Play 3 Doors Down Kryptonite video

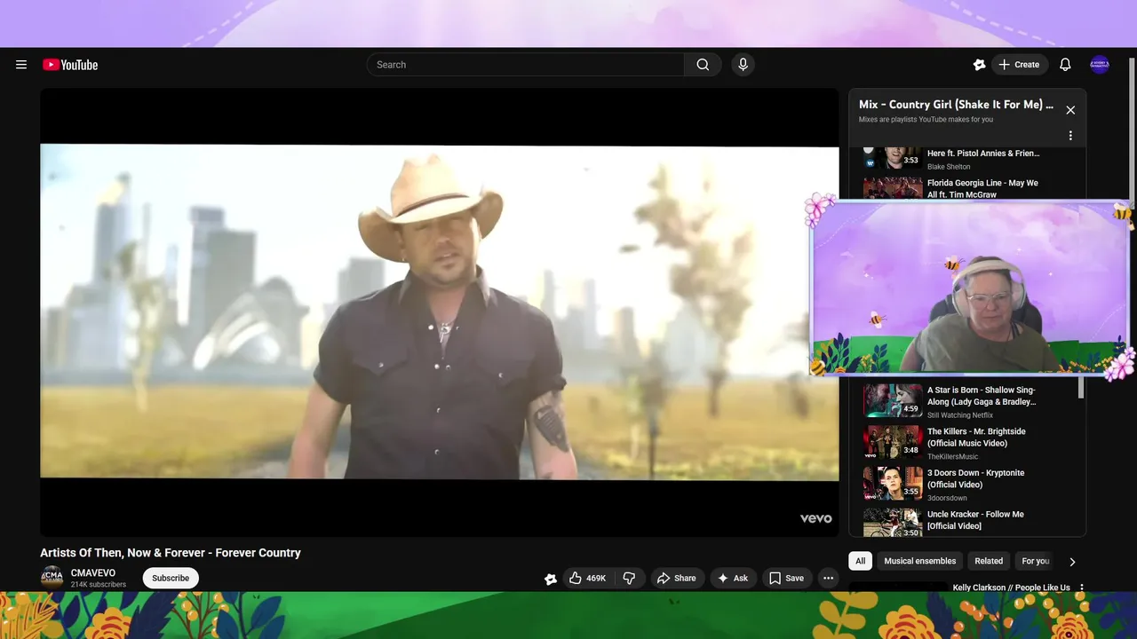coord(976,478)
